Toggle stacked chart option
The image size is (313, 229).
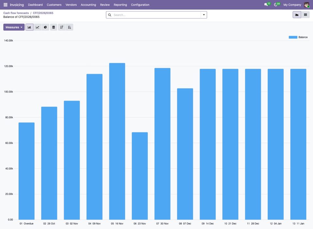(x=54, y=27)
